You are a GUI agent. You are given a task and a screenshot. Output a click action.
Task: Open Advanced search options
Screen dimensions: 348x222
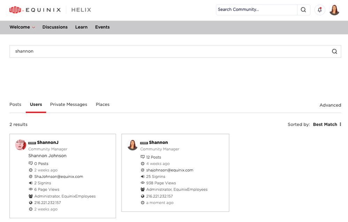[330, 105]
